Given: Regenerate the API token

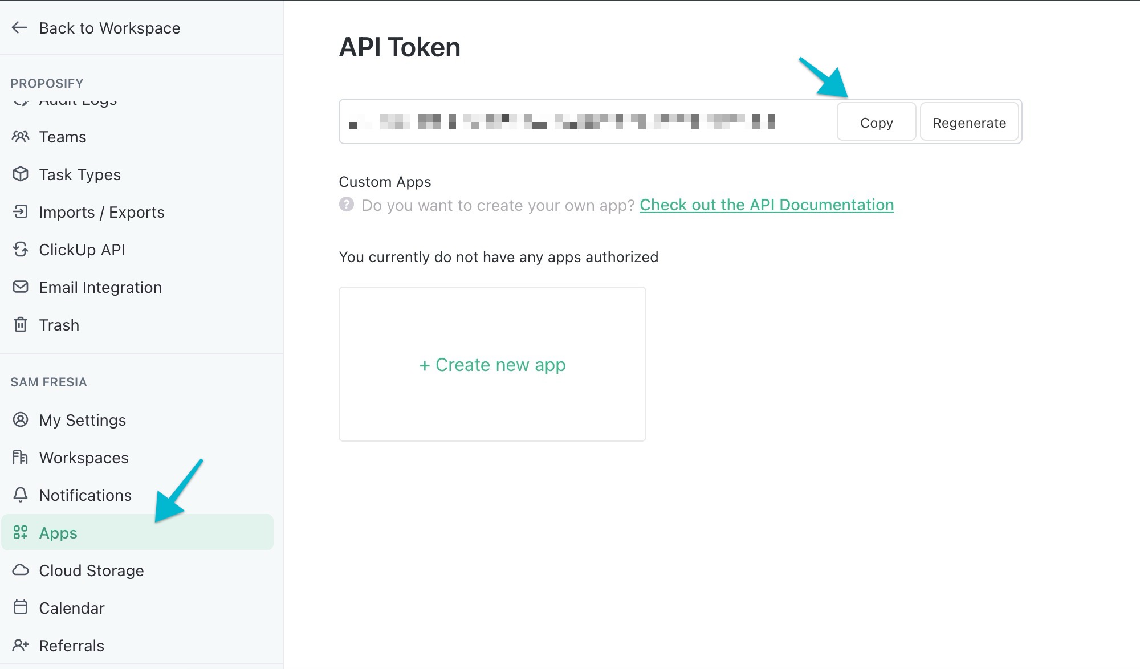Looking at the screenshot, I should click(x=969, y=121).
